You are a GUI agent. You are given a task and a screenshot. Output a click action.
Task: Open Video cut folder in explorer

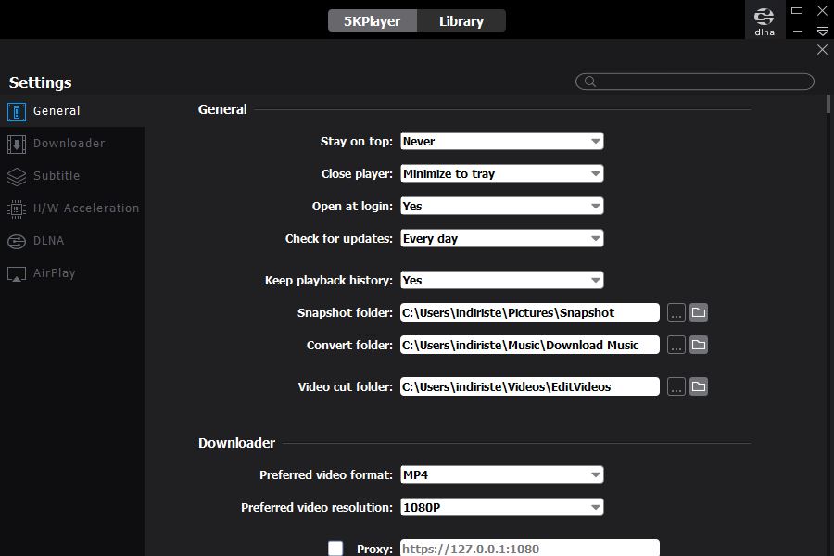pos(699,386)
